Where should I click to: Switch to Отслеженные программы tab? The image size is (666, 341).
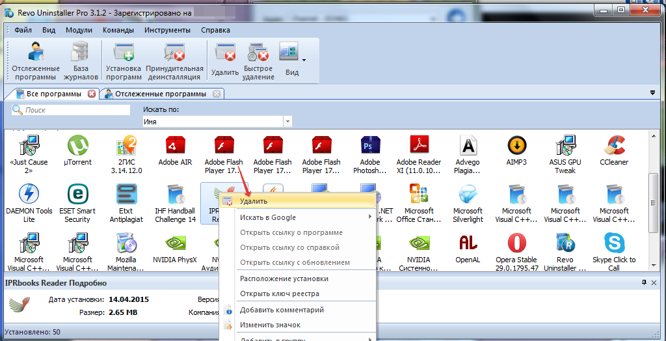coord(161,94)
